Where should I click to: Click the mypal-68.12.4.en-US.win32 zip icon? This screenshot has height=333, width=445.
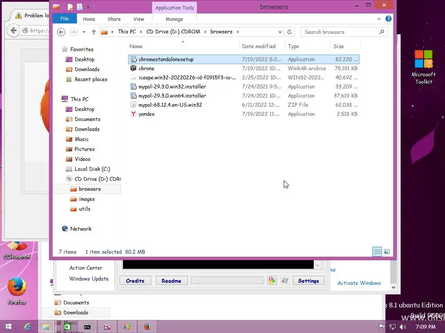(x=133, y=105)
